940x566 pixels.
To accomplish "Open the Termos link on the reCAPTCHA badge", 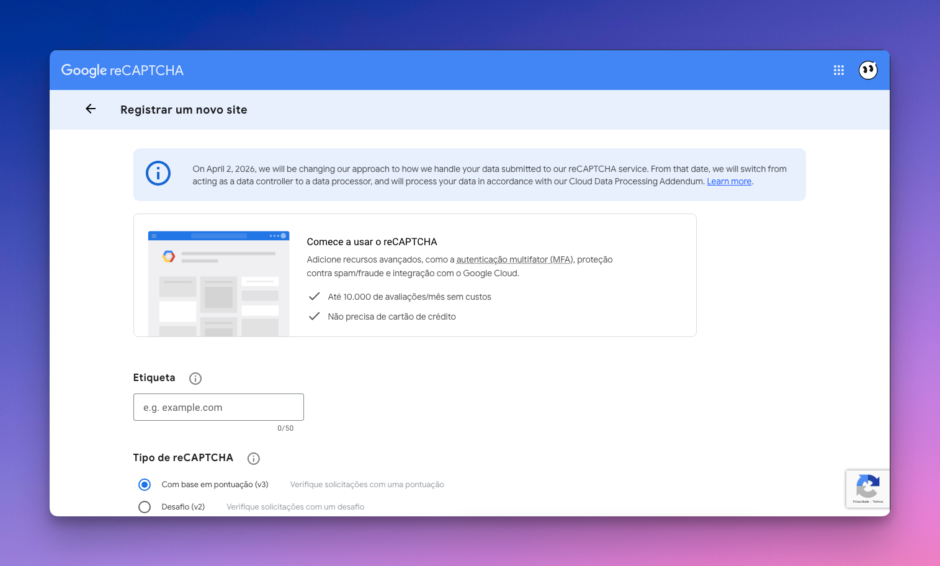I will click(x=878, y=501).
